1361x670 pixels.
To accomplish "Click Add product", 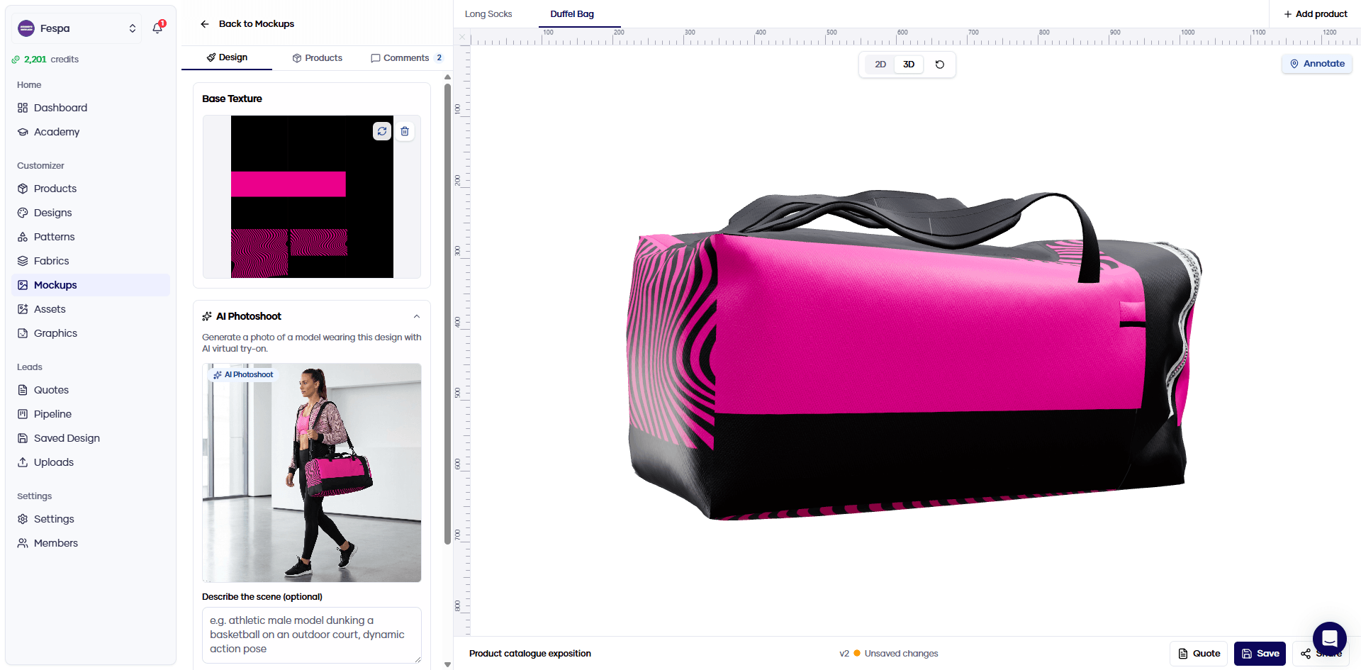I will pos(1316,14).
